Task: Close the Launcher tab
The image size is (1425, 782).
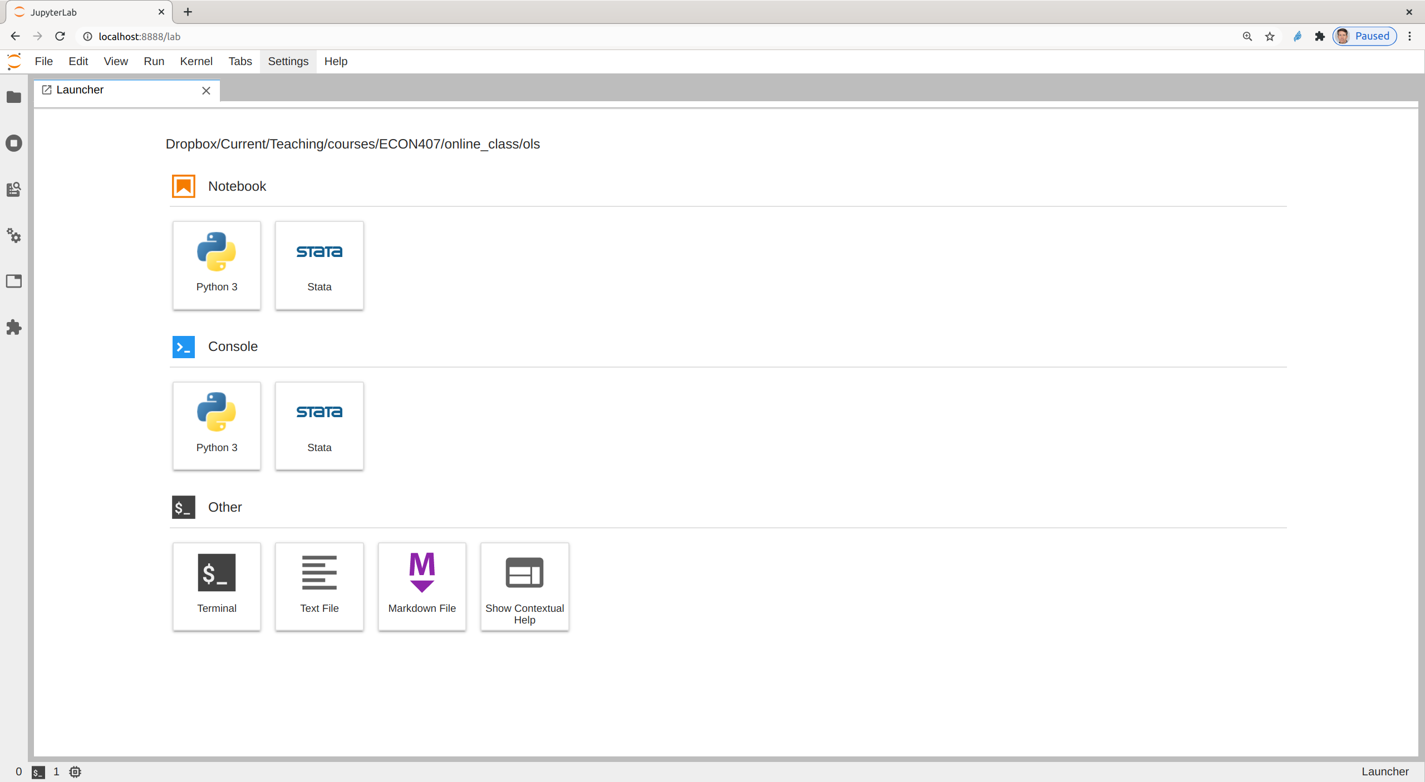Action: pos(206,91)
